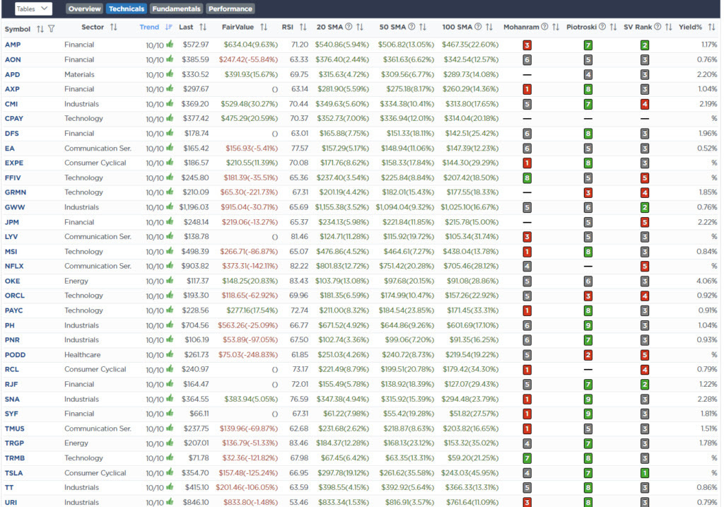Image resolution: width=724 pixels, height=507 pixels.
Task: Open the AMP symbol link
Action: pyautogui.click(x=13, y=45)
